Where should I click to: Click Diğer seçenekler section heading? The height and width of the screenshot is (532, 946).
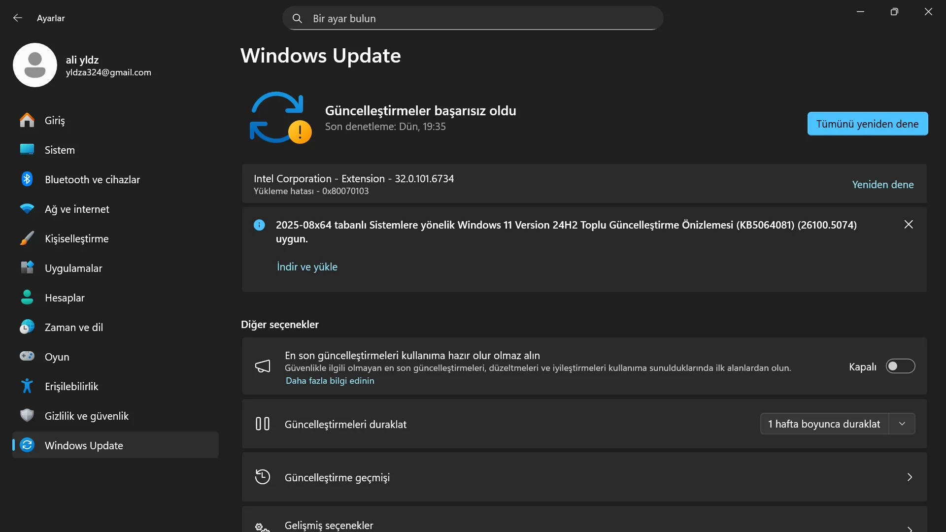279,325
